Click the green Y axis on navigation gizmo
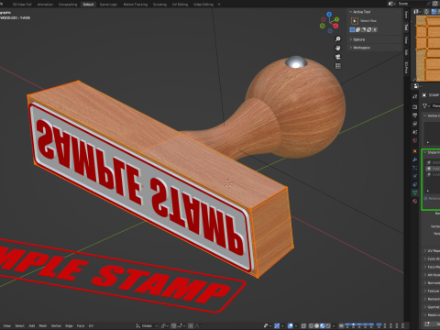 point(336,19)
